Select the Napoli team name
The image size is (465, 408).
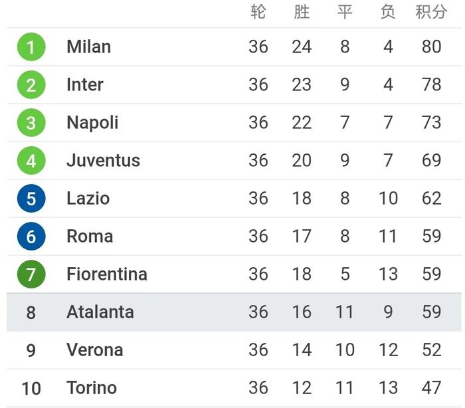pos(92,123)
